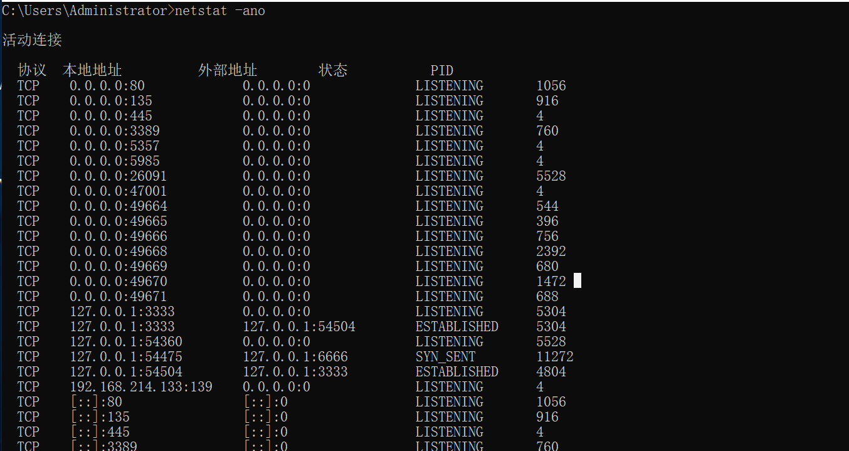This screenshot has height=451, width=849.
Task: Click PID value 2392
Action: (551, 252)
